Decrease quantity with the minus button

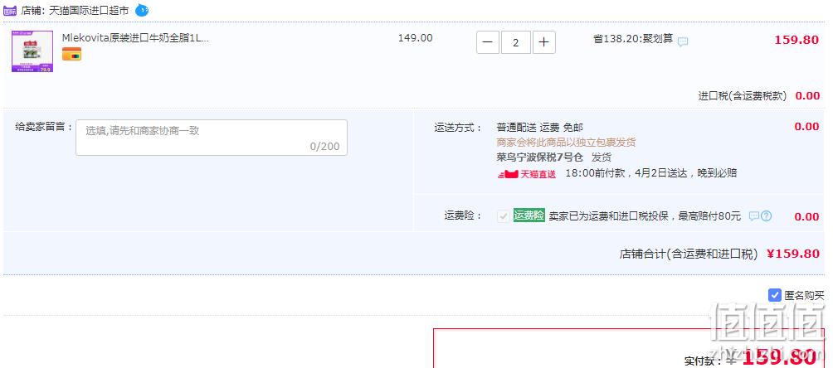488,42
